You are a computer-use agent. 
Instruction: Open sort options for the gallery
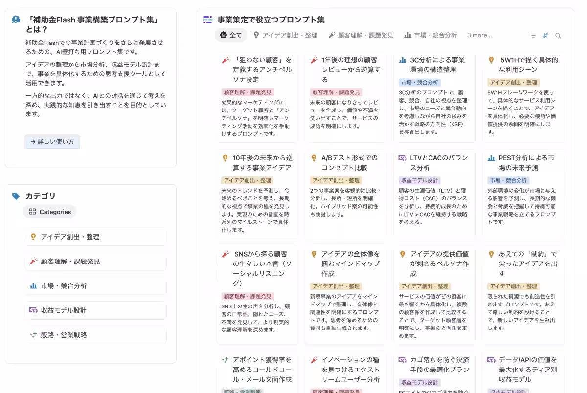point(545,35)
